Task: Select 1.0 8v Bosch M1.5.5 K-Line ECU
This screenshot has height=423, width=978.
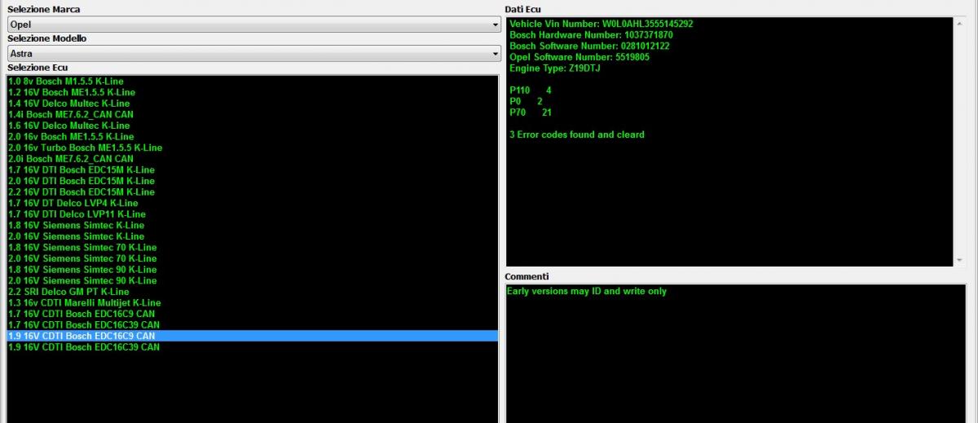Action: [253, 82]
